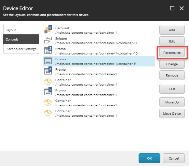Click the Promo icon with badge 3
Image resolution: width=189 pixels, height=166 pixels.
tap(48, 91)
